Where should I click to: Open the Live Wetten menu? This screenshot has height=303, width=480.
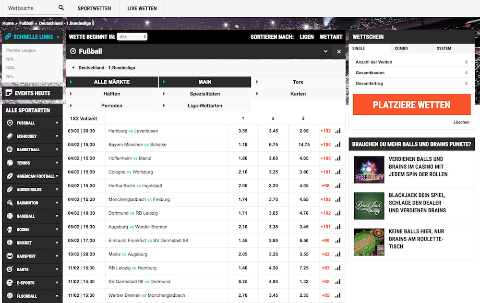pyautogui.click(x=142, y=9)
